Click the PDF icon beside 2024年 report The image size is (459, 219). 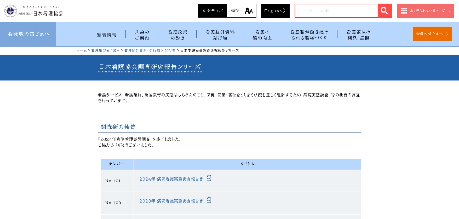pos(209,178)
